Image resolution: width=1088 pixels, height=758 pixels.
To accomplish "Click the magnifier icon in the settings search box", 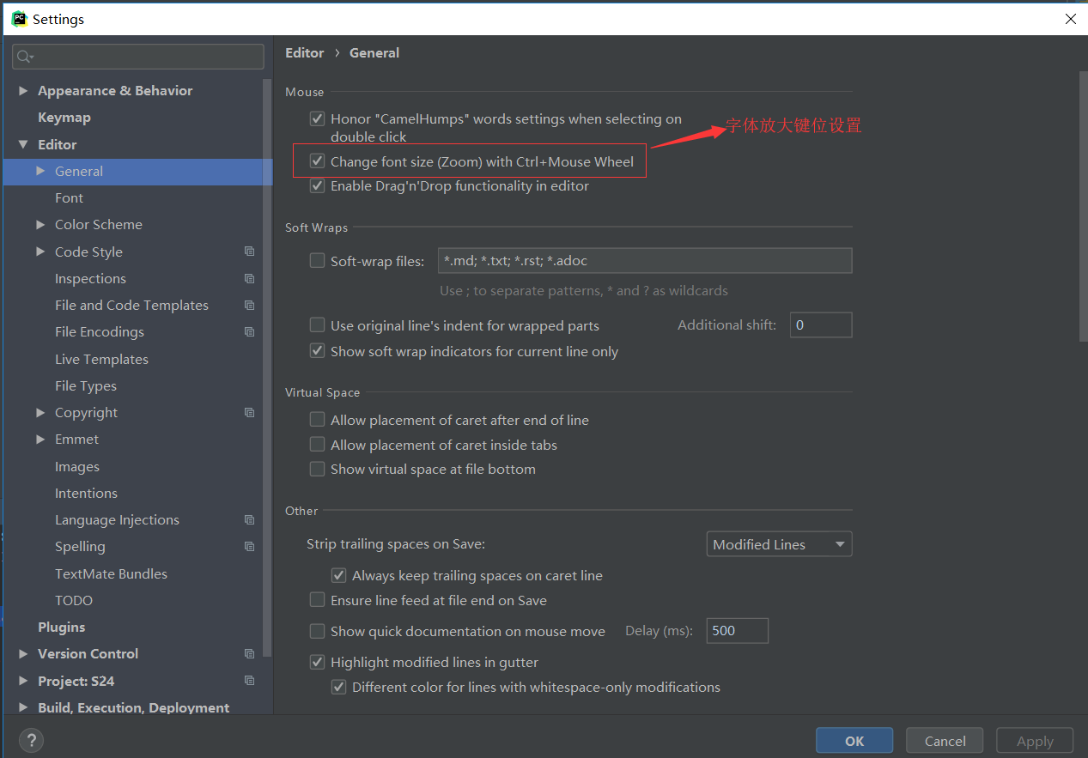I will point(25,57).
